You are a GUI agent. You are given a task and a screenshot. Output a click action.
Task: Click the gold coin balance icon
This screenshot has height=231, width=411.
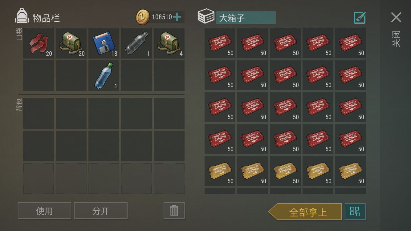(x=143, y=17)
